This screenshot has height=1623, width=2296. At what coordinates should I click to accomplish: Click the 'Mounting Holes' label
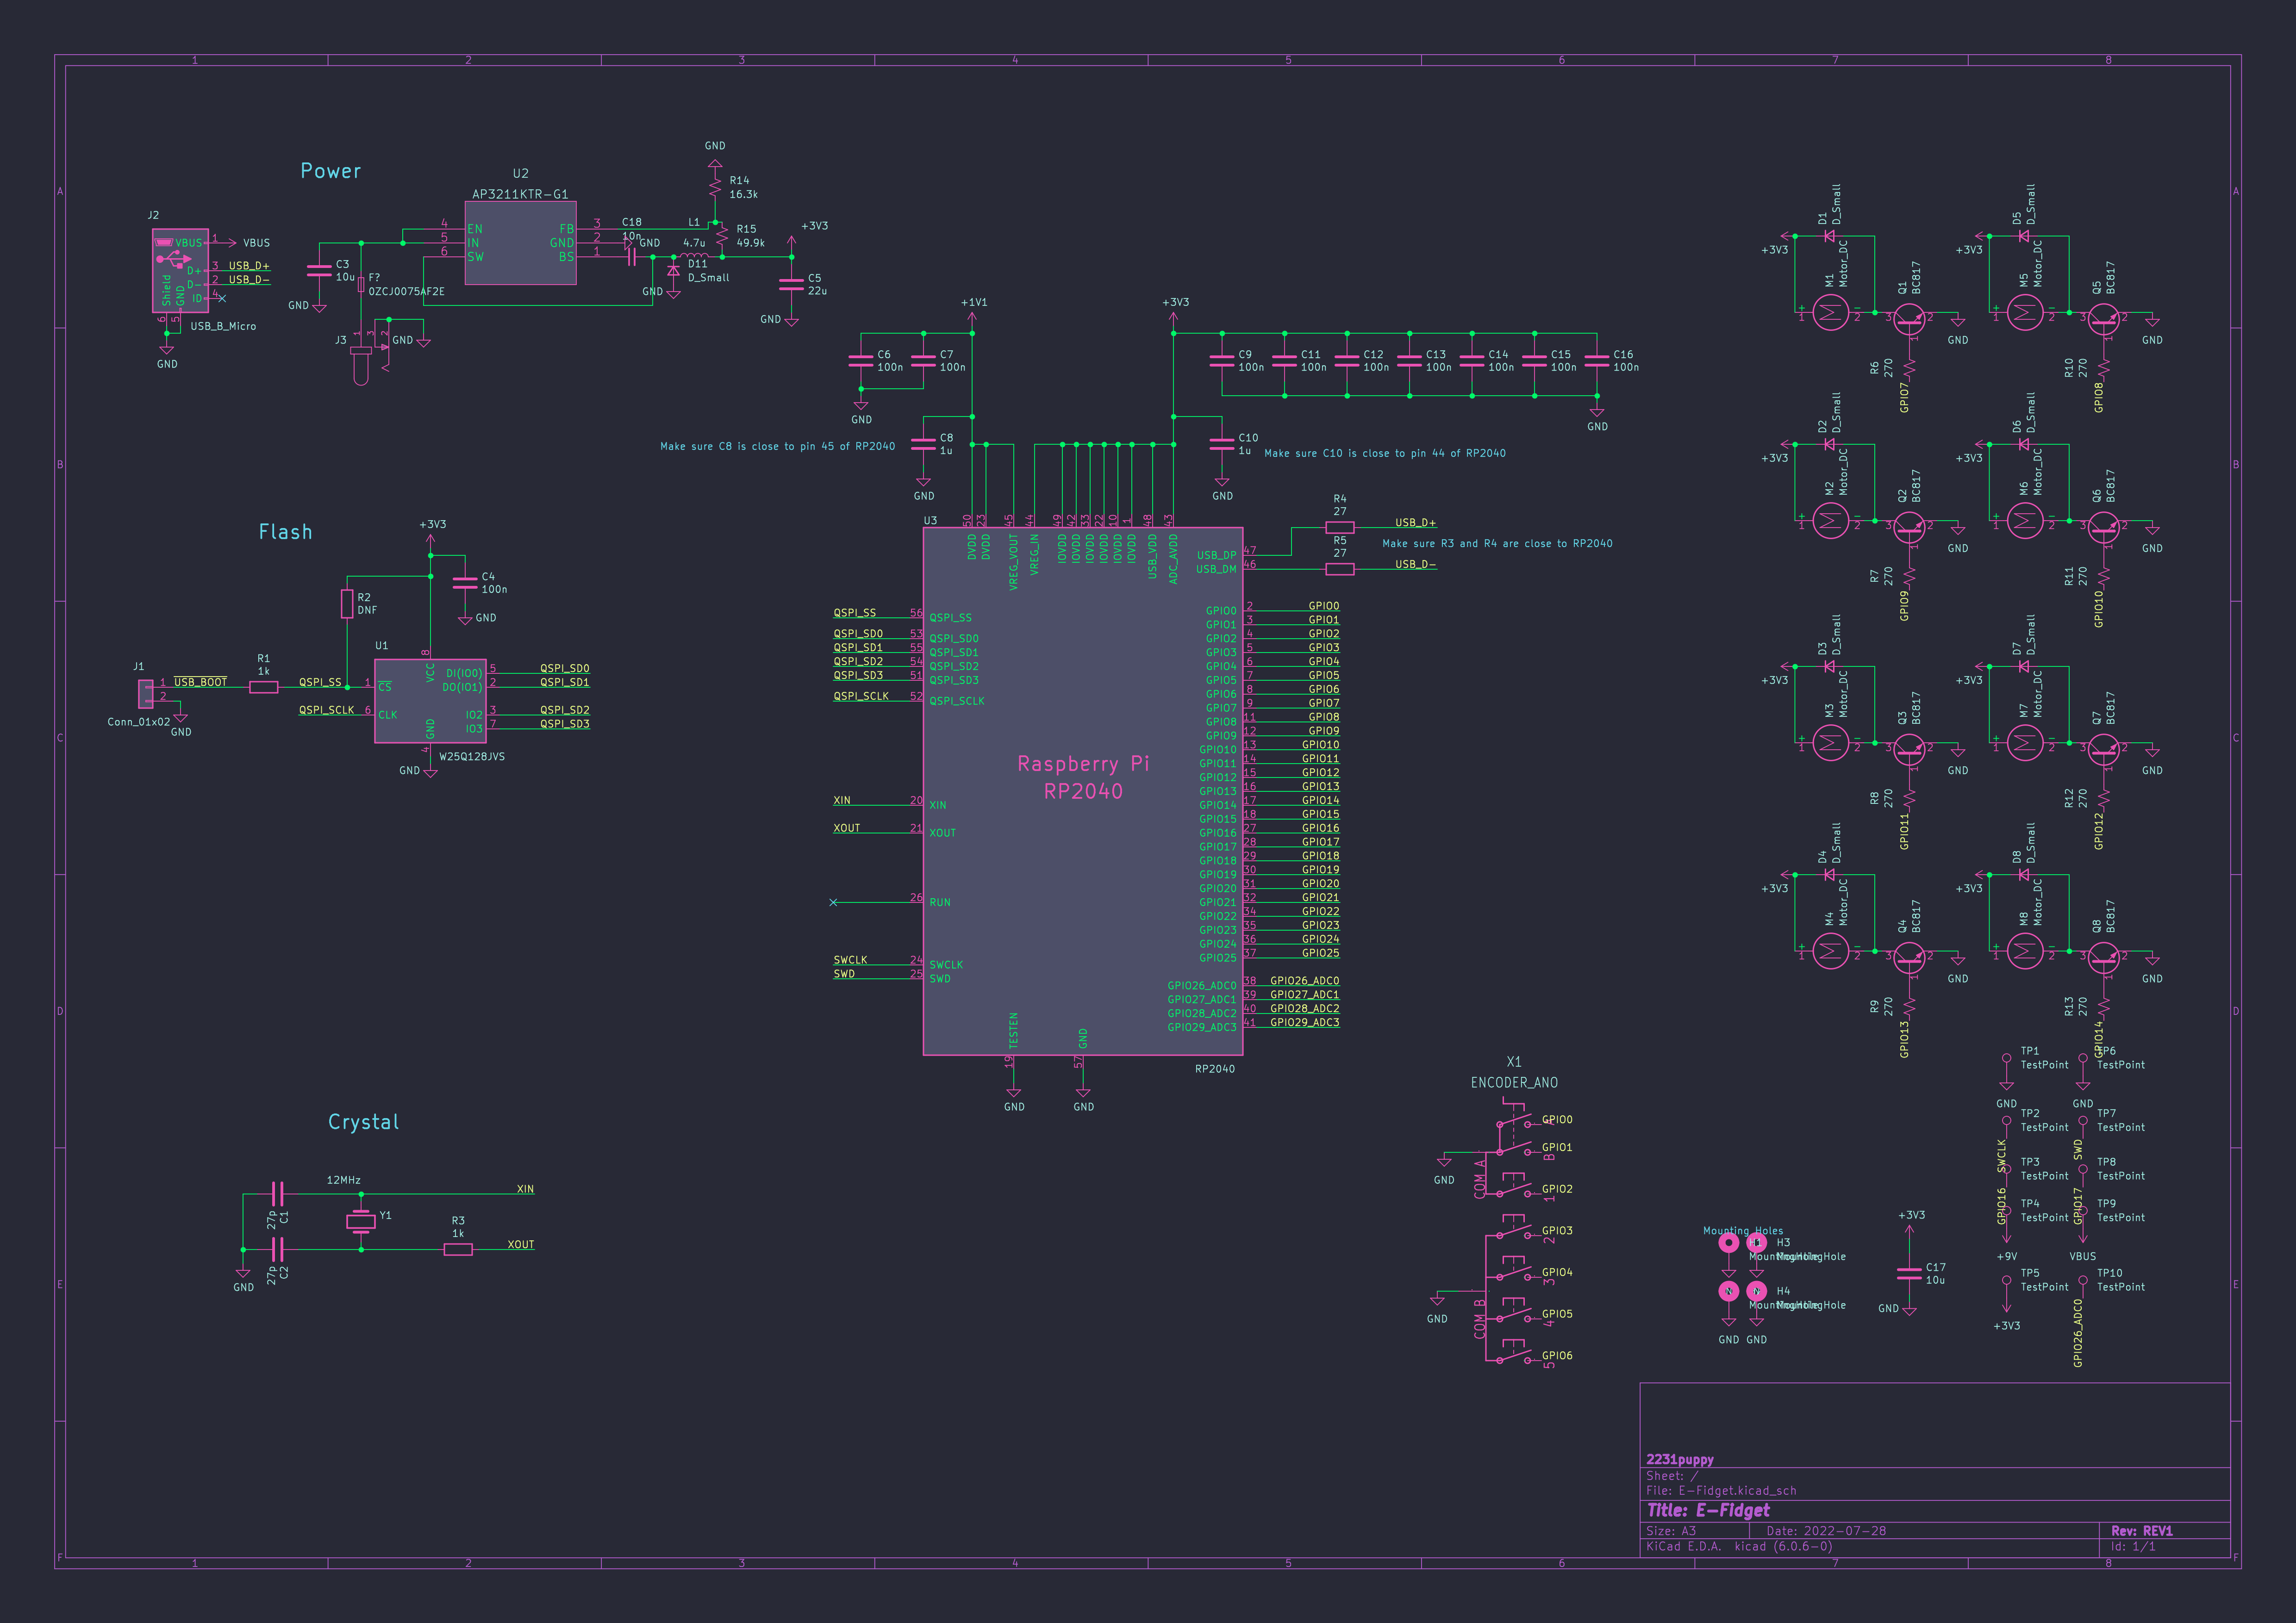tap(1743, 1231)
